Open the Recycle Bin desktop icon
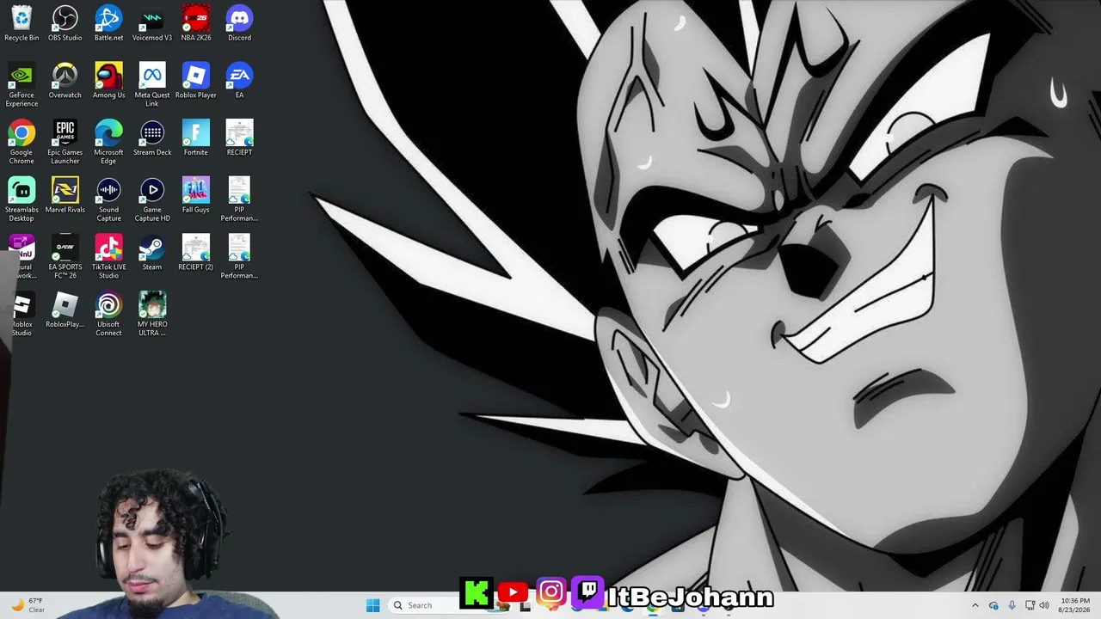 pyautogui.click(x=22, y=23)
